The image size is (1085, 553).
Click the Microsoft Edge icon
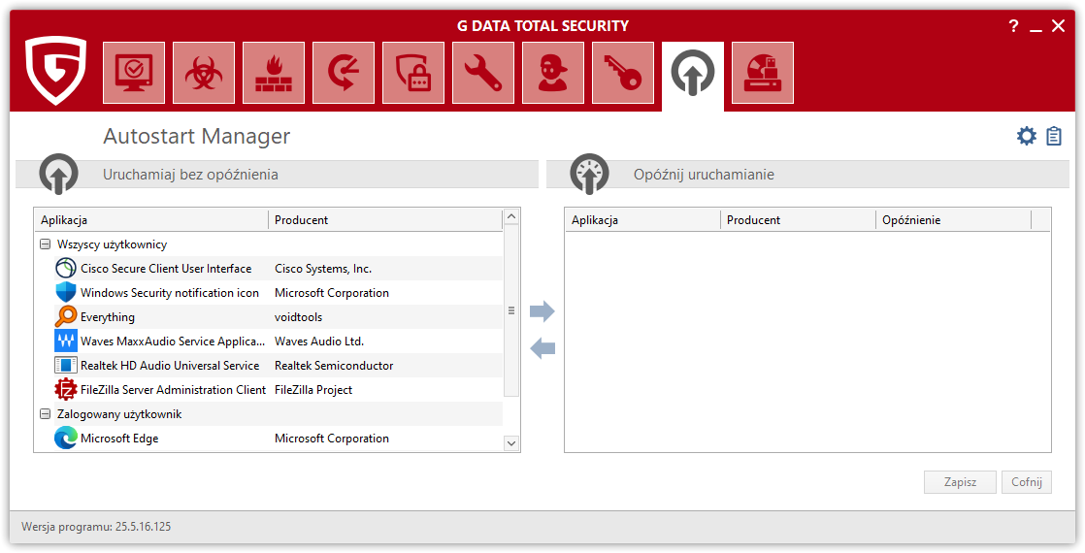click(x=66, y=439)
